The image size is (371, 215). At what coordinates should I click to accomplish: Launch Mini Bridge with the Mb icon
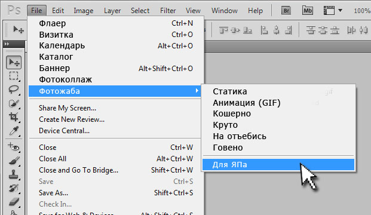pos(308,11)
